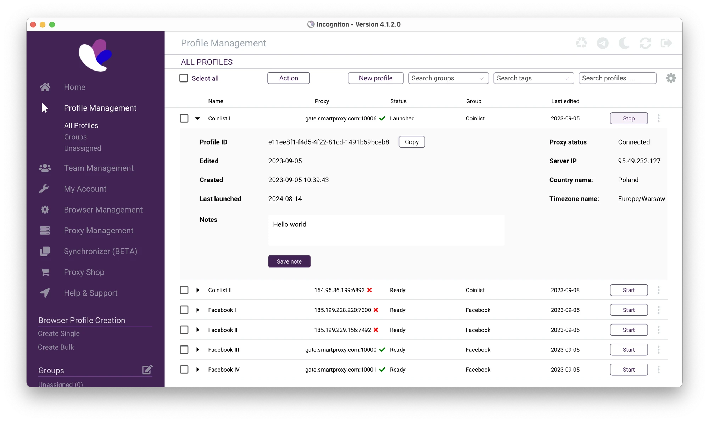Click the Help & Support paper-plane icon

click(45, 293)
